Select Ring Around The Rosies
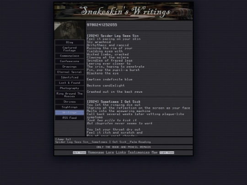Viewport: 247px width, 185px height. click(70, 95)
